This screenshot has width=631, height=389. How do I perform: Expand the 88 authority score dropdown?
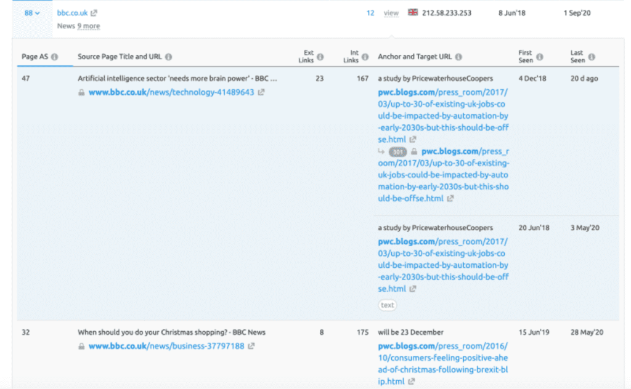click(32, 13)
